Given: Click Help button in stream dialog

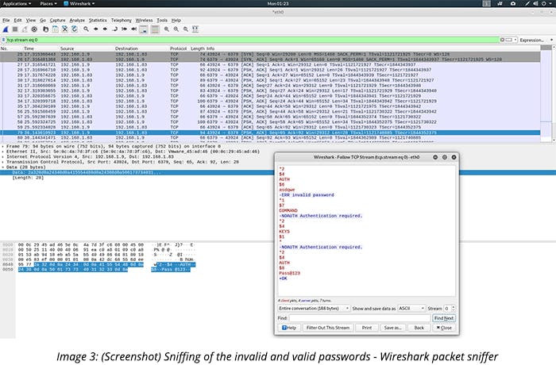Looking at the screenshot, I should 289,328.
